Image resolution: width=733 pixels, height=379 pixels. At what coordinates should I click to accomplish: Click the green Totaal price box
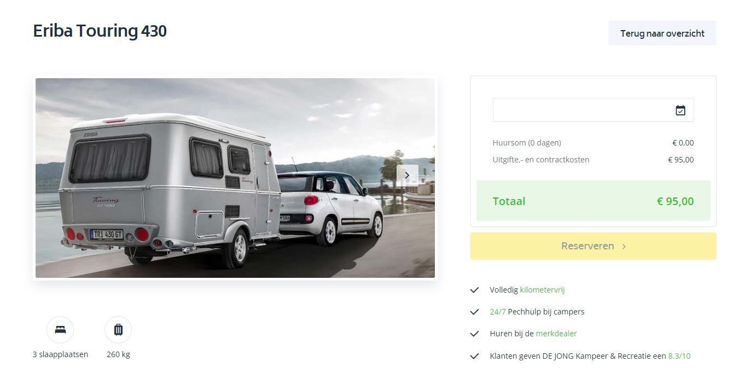pyautogui.click(x=594, y=201)
